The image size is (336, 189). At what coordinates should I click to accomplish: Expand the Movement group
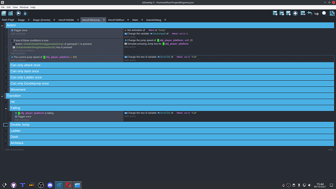6,90
